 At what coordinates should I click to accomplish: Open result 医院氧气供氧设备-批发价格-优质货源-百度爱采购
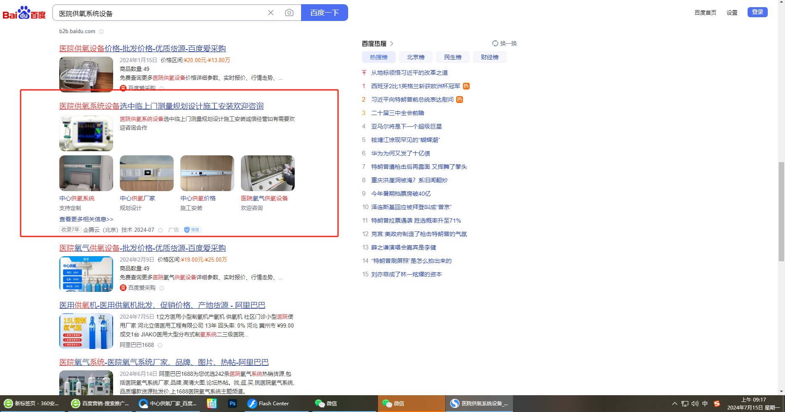(x=143, y=248)
